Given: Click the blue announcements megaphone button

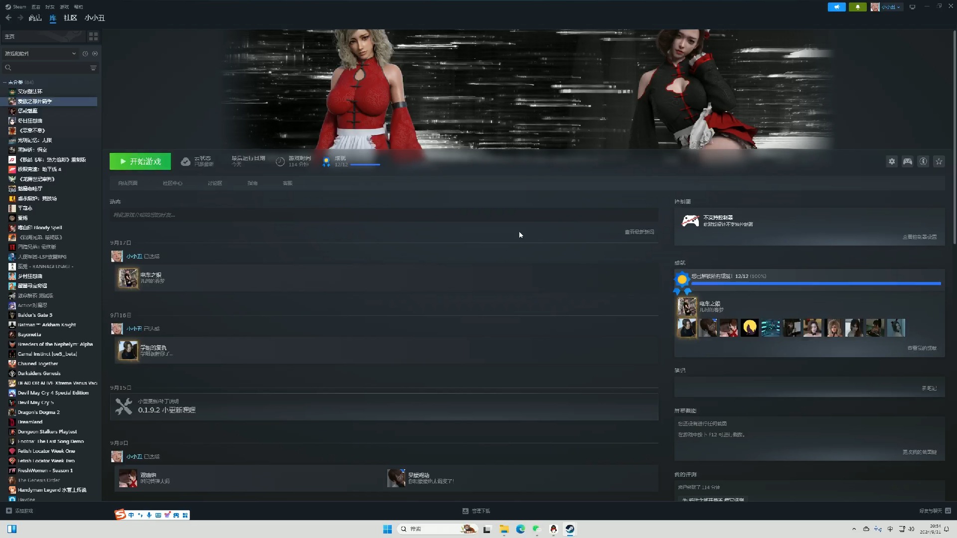Looking at the screenshot, I should pyautogui.click(x=837, y=7).
